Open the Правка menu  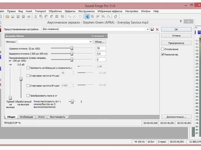tap(11, 11)
